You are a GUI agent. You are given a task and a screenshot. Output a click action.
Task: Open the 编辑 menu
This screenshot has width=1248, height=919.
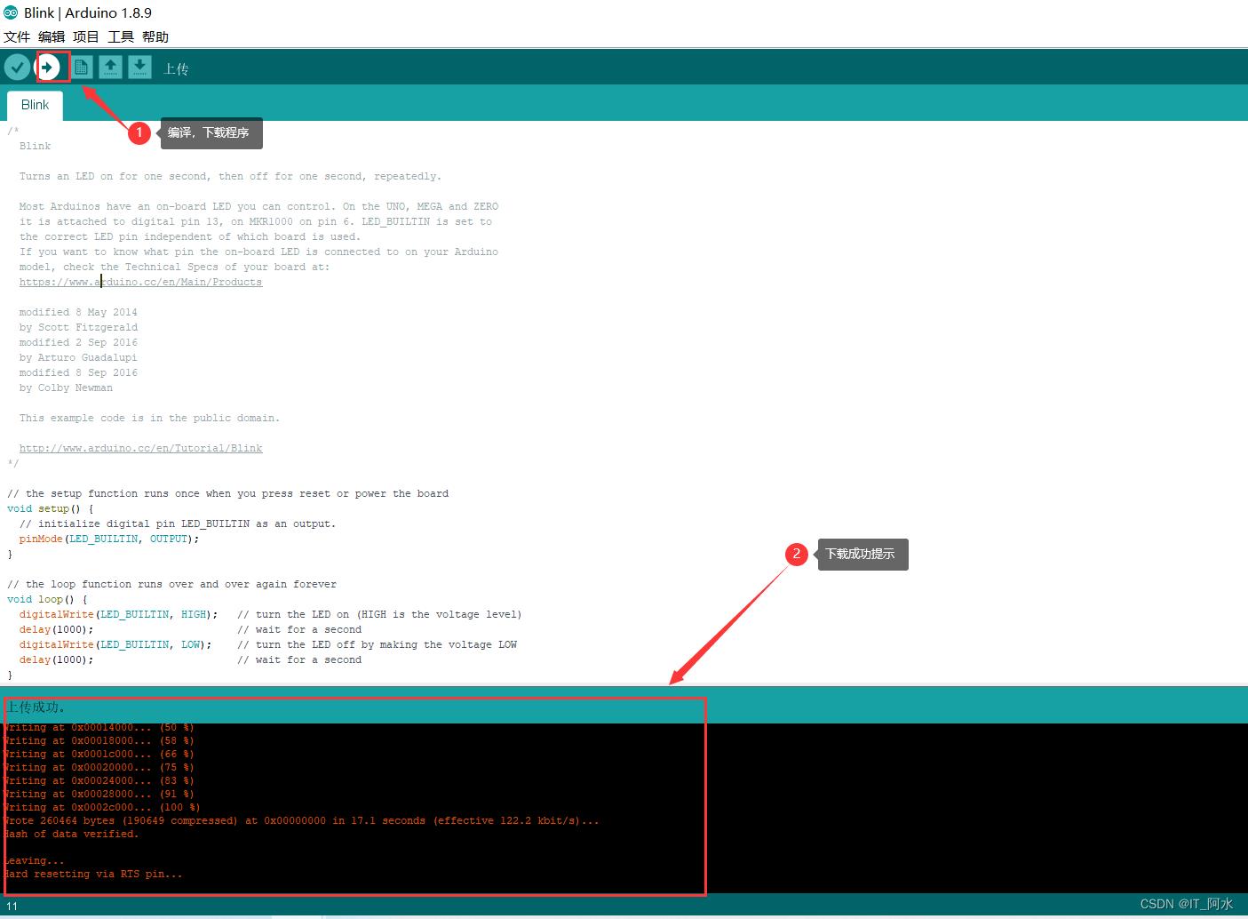[x=52, y=36]
